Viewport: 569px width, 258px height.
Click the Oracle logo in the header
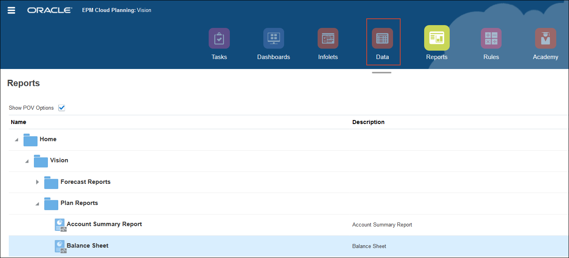[49, 10]
